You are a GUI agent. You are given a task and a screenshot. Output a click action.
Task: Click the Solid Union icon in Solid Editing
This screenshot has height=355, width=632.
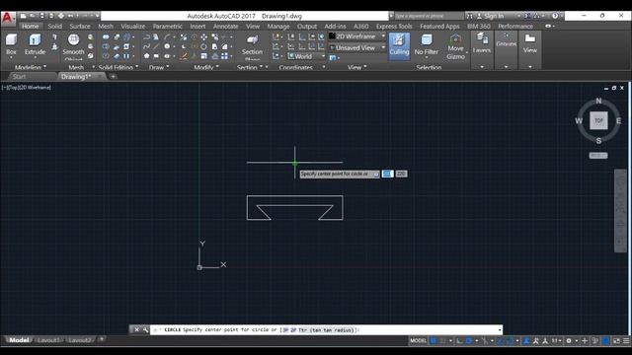coord(106,36)
